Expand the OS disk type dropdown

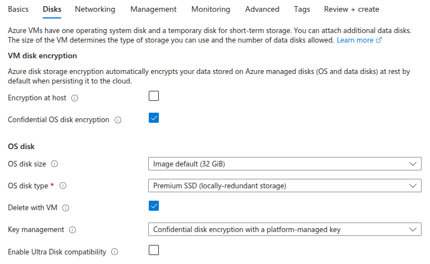[284, 186]
